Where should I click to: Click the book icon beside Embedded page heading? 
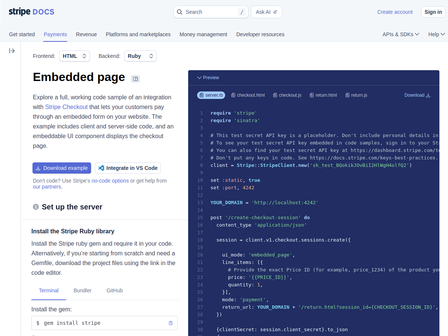pos(135,79)
